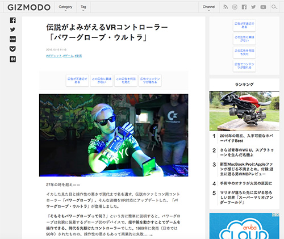Expand the Tag dropdown menu
Image resolution: width=284 pixels, height=239 pixels.
coord(83,7)
